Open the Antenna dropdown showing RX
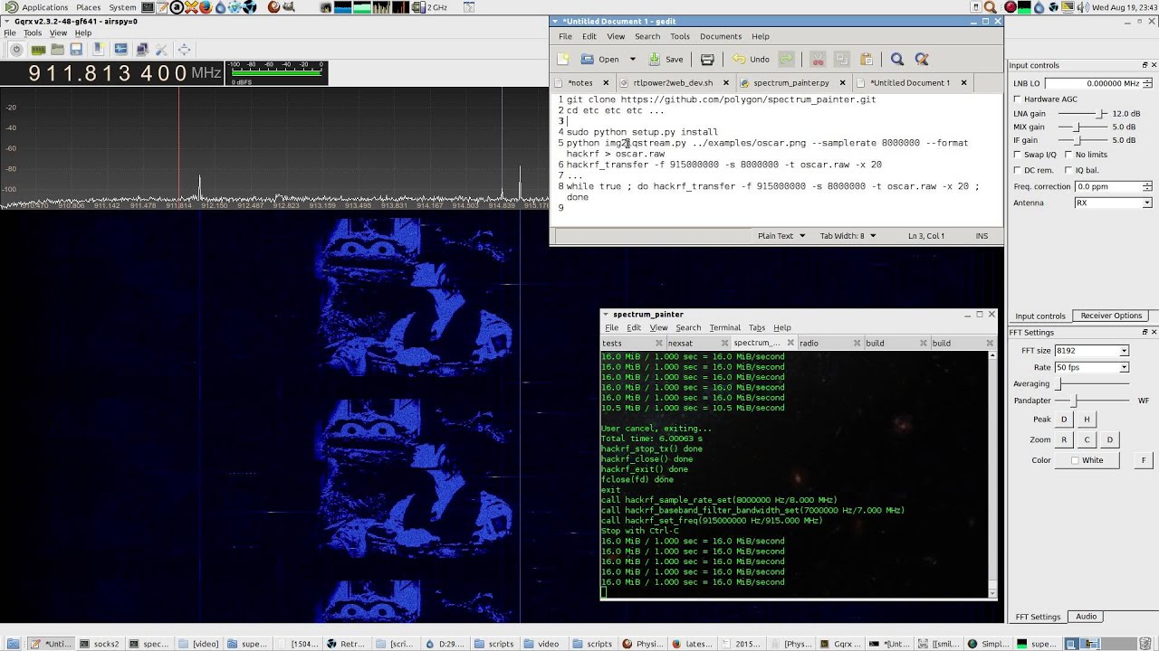Image resolution: width=1159 pixels, height=651 pixels. pos(1112,203)
